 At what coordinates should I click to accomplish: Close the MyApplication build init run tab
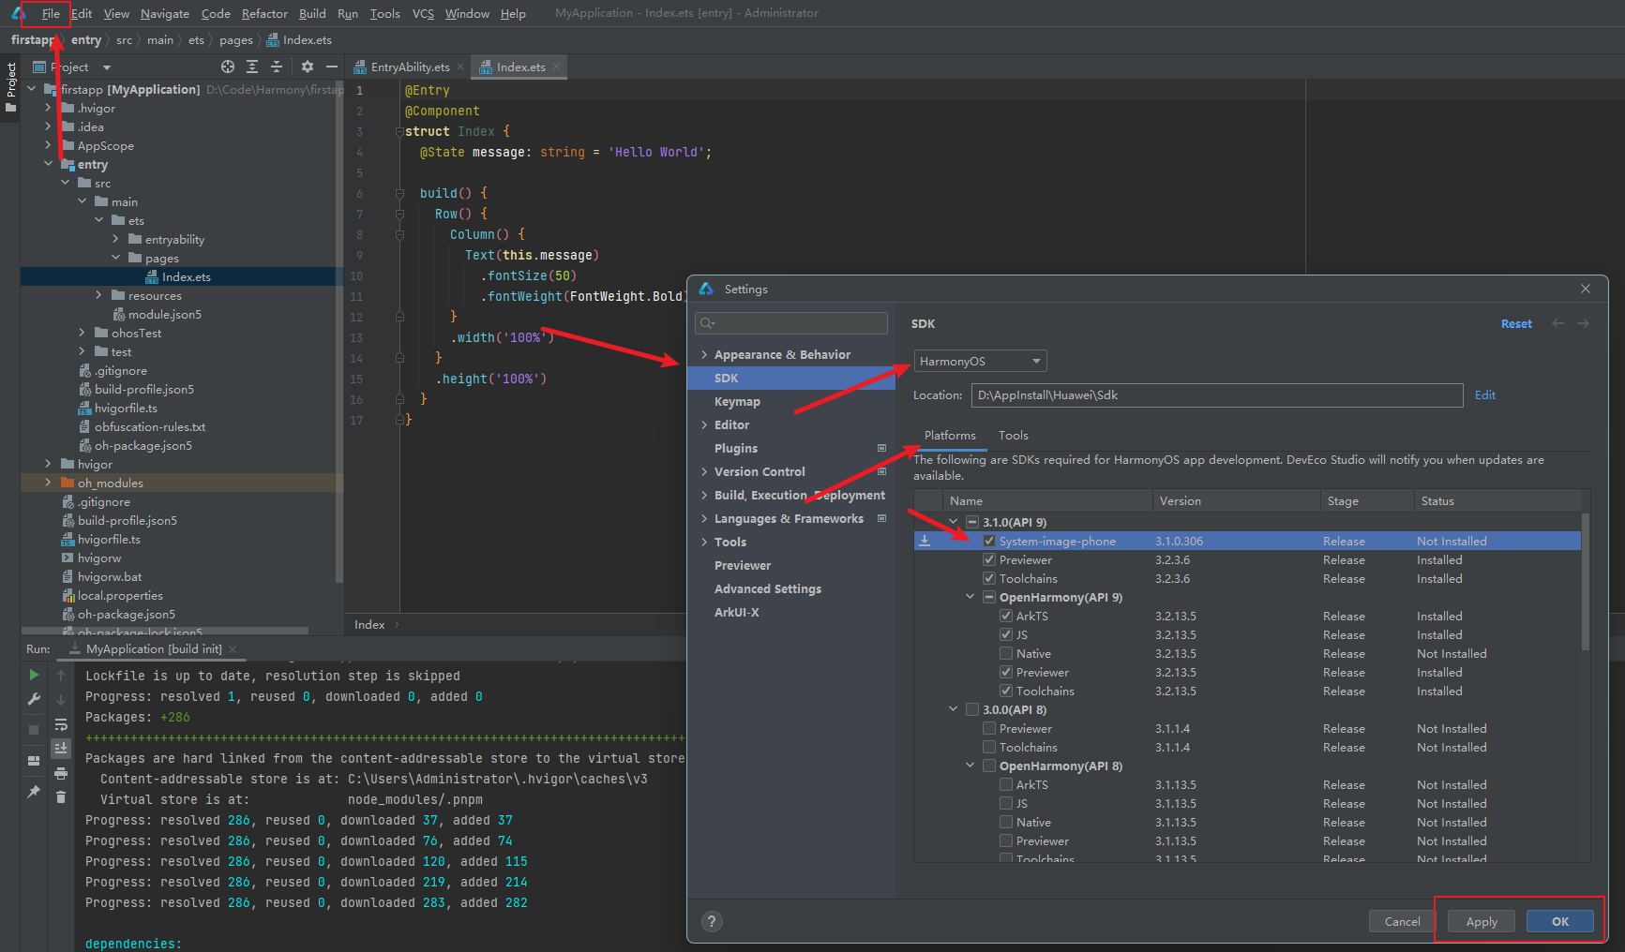233,648
